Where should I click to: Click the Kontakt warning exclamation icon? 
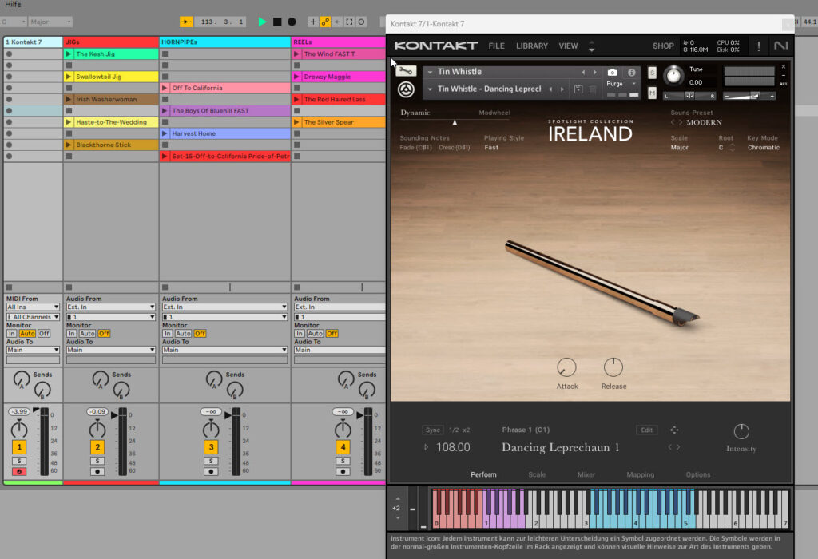(x=759, y=46)
